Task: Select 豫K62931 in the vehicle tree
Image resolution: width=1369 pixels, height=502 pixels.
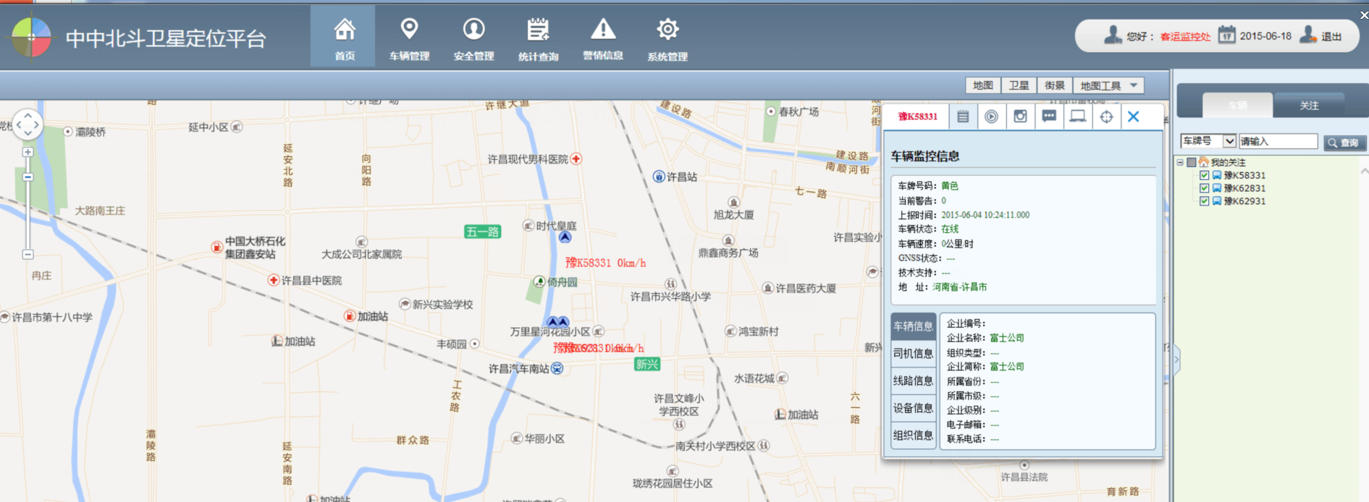Action: (1244, 201)
